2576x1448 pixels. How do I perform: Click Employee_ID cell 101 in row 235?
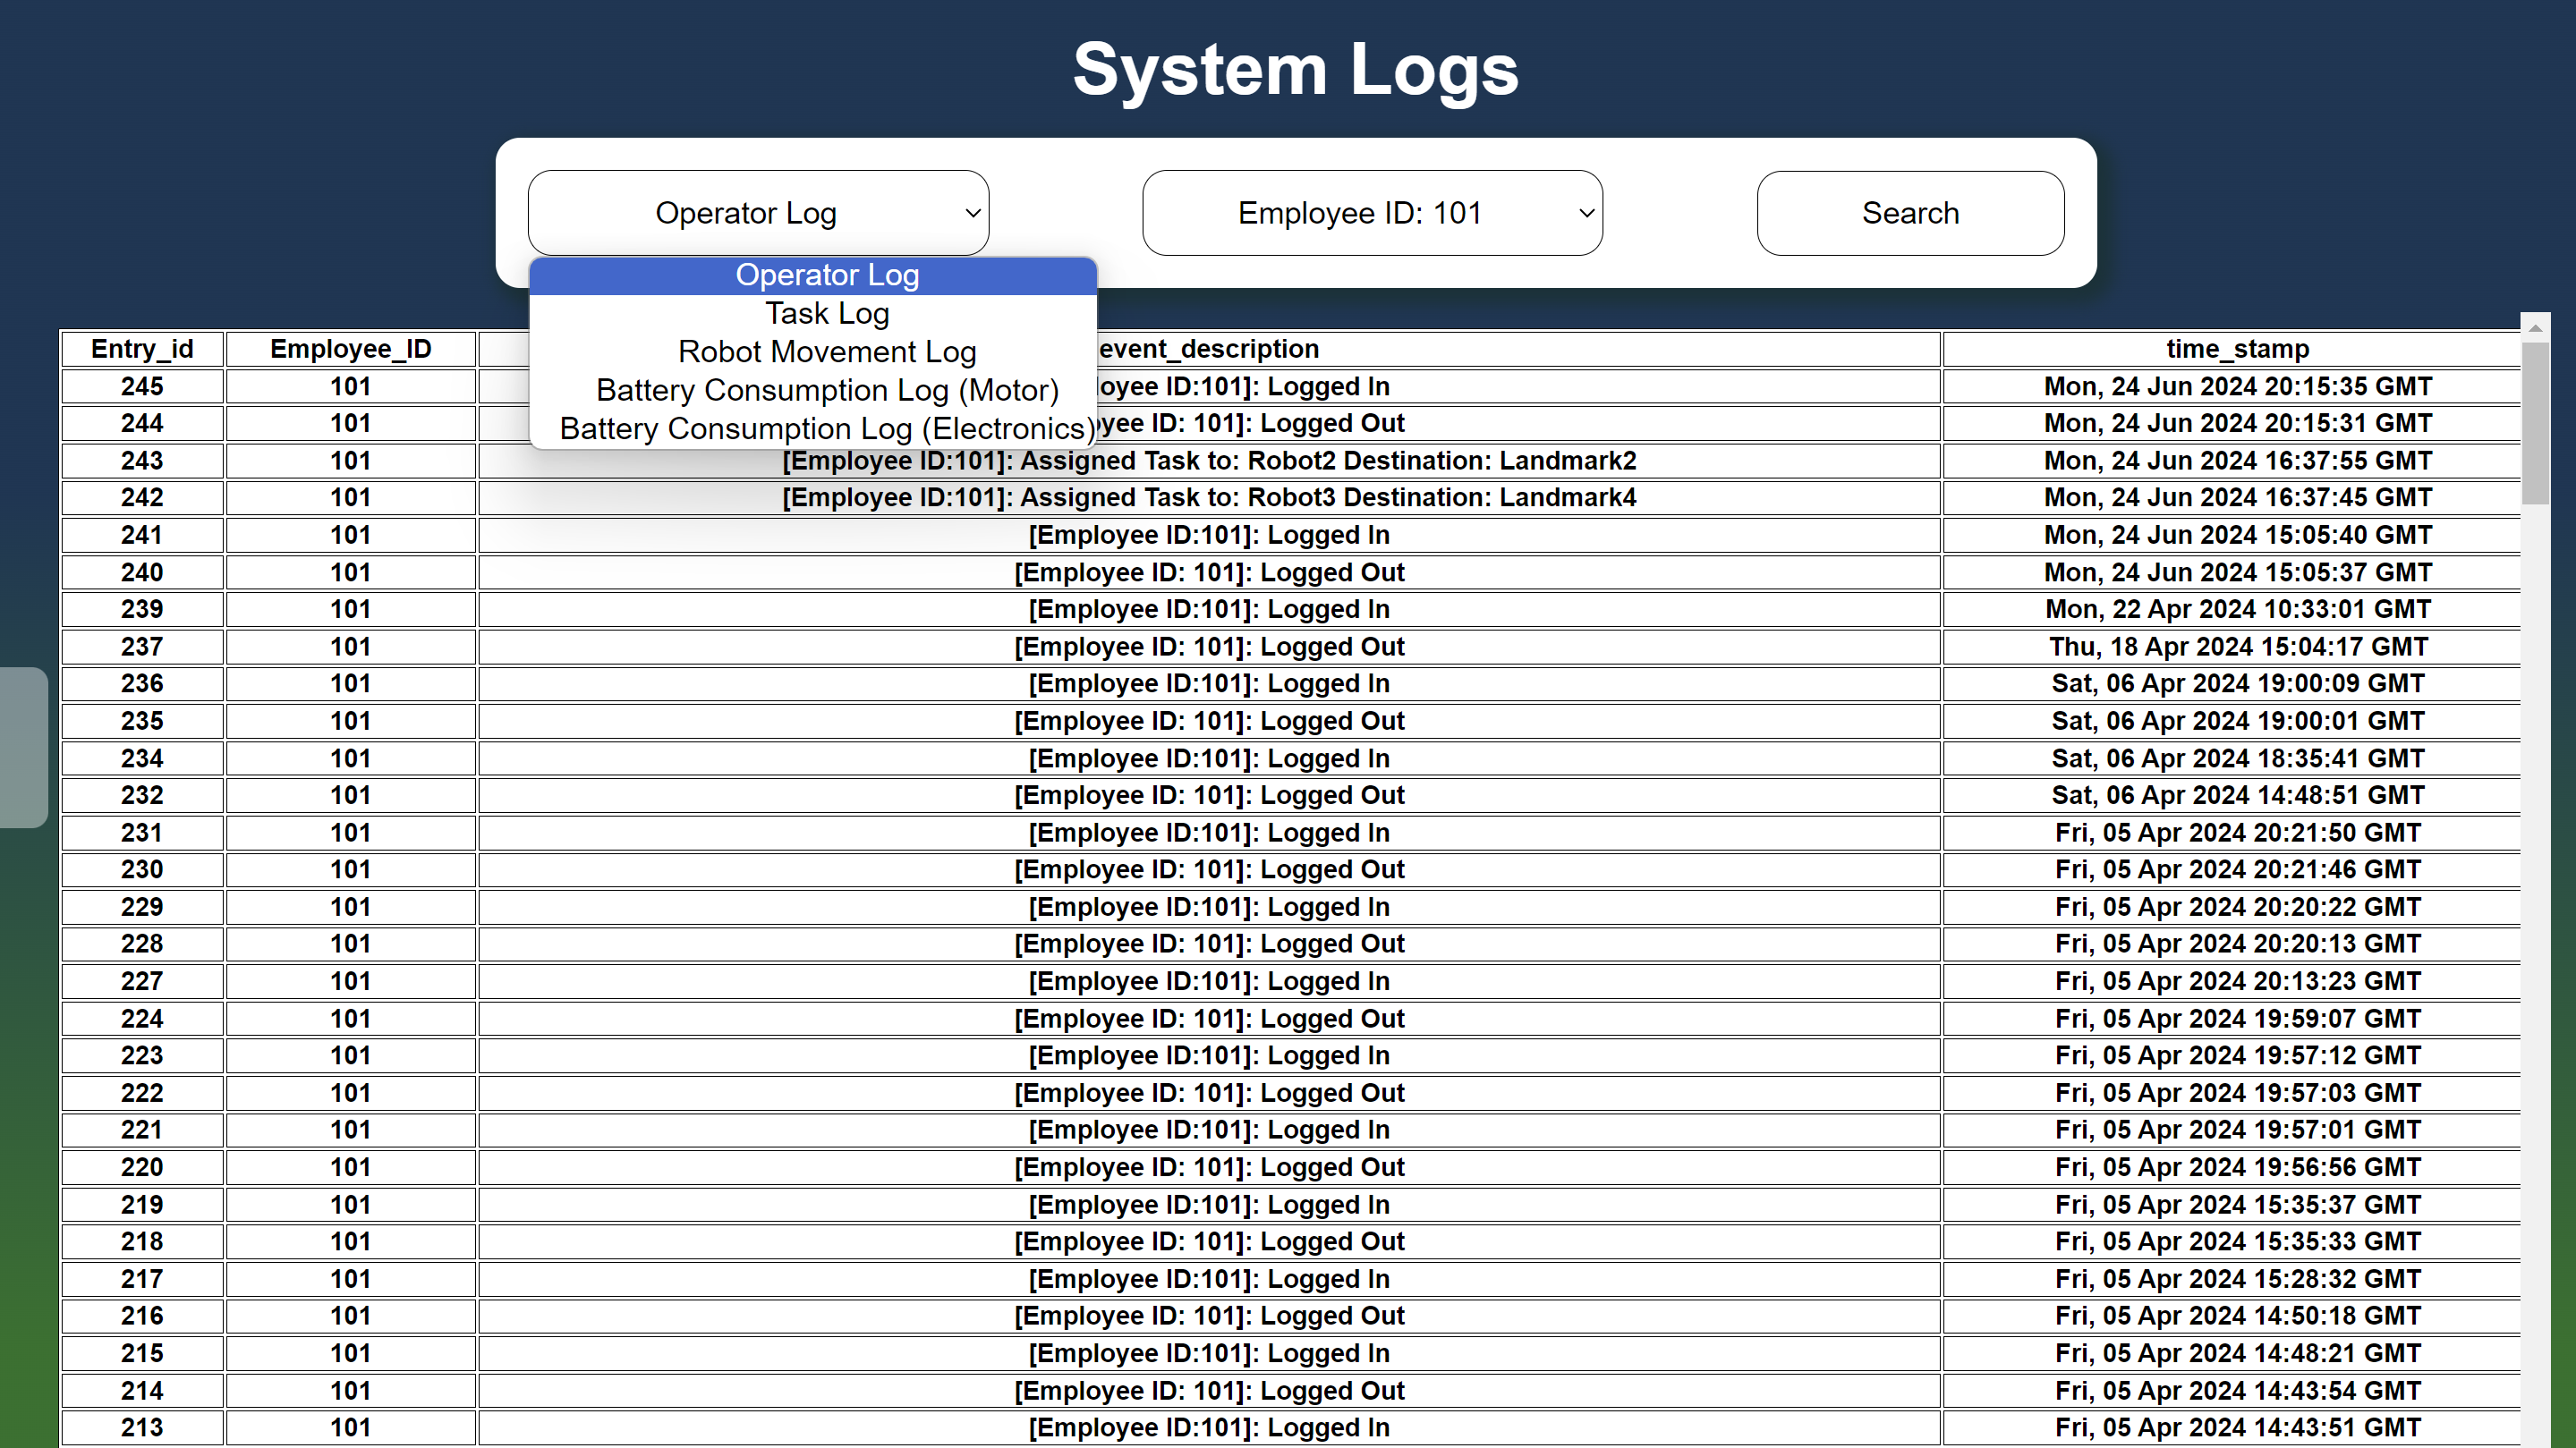(351, 722)
